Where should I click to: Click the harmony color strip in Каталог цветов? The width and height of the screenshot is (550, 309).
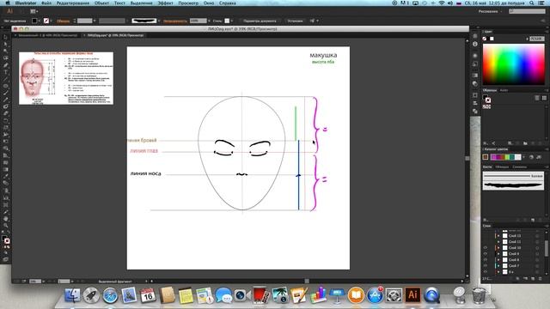pos(505,157)
